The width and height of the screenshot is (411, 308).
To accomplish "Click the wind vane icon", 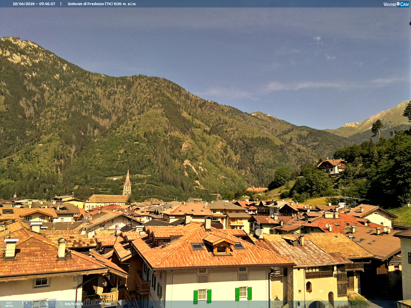I will 61,304.
